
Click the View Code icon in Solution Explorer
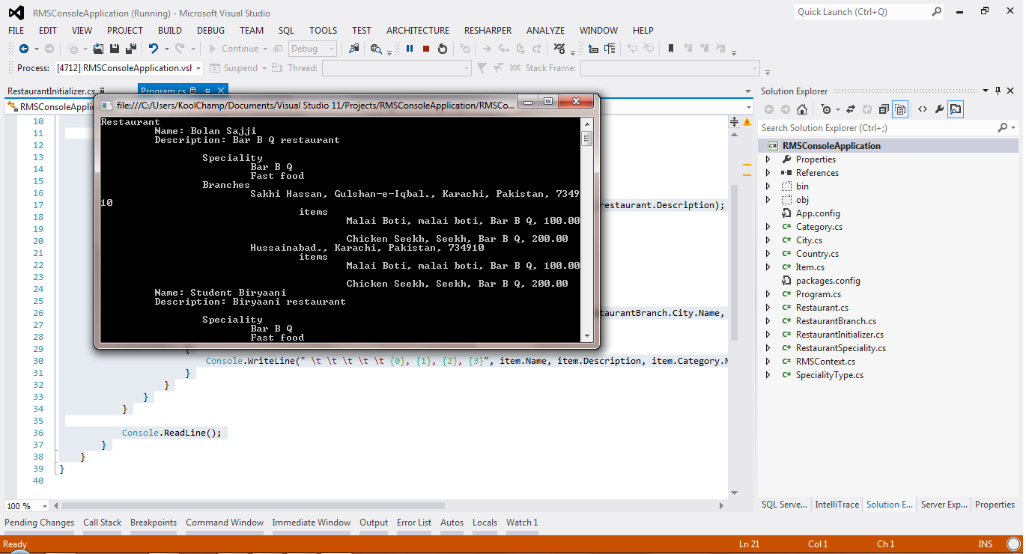923,109
